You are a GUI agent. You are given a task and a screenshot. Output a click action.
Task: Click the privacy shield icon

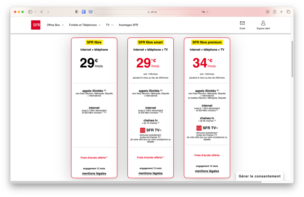tap(77, 12)
